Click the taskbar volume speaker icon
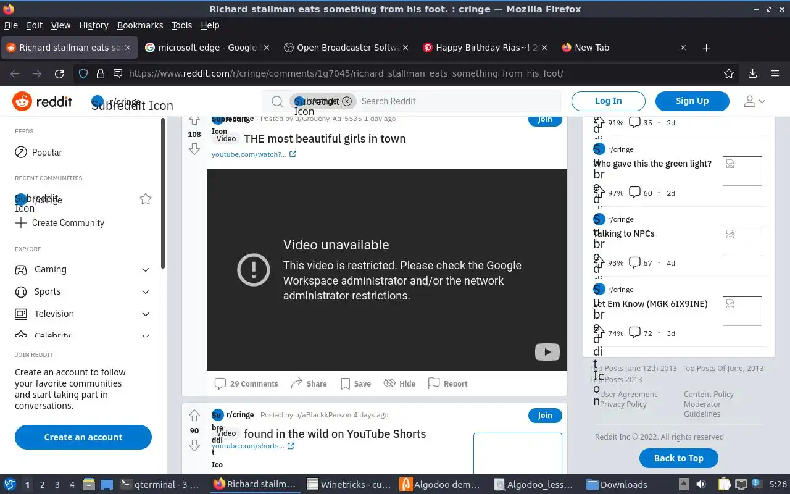 point(701,485)
